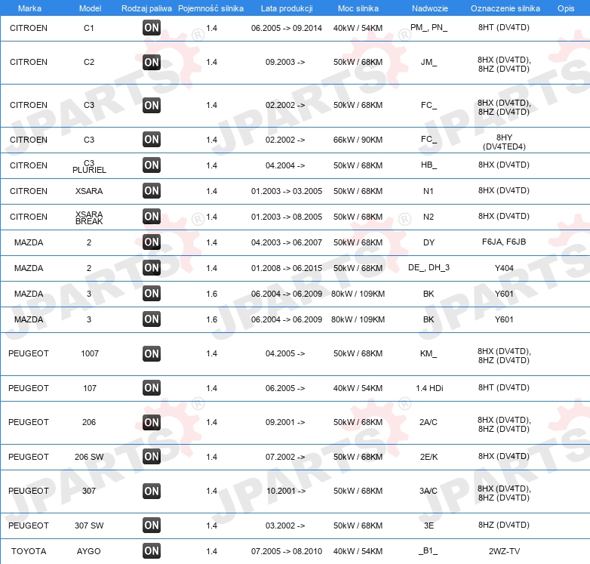Click the Pojemność silnika header
Viewport: 590px width, 564px height.
click(x=210, y=8)
